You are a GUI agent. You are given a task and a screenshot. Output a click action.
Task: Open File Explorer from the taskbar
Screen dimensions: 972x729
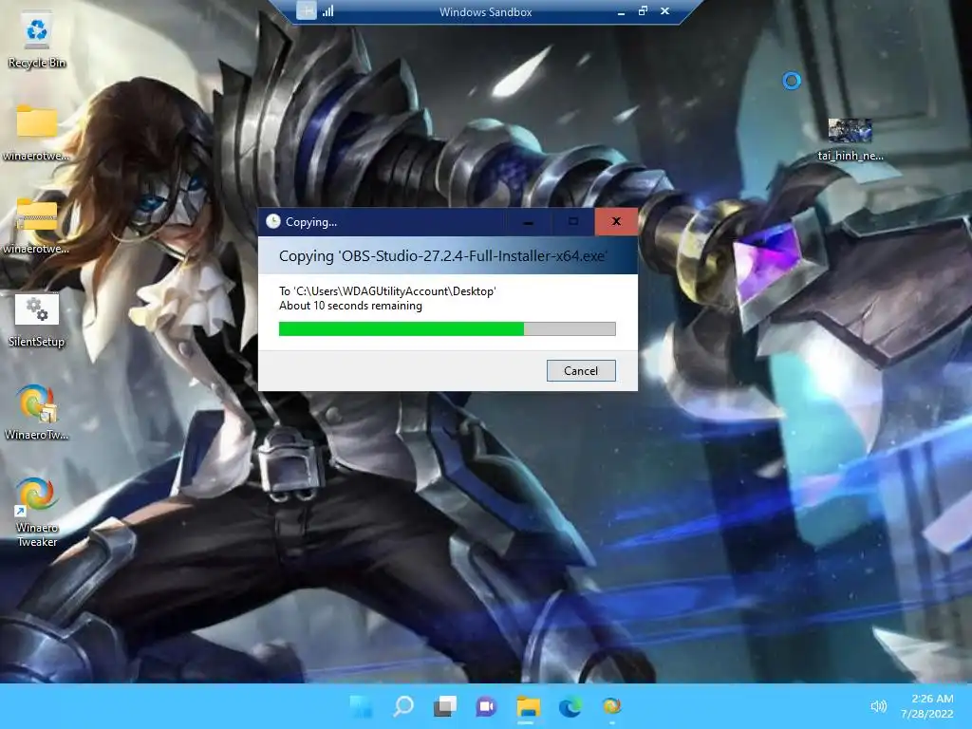528,706
